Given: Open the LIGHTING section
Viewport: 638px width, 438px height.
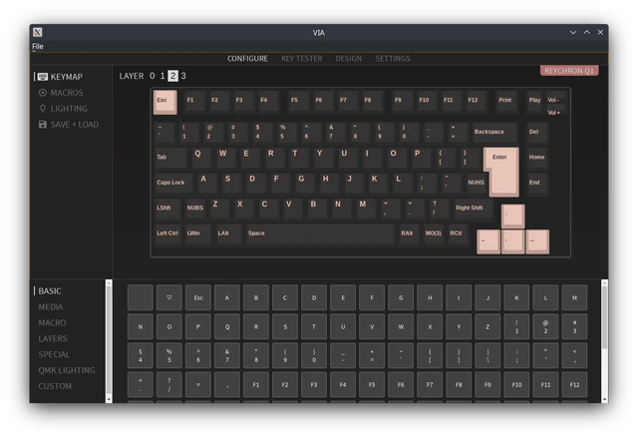Looking at the screenshot, I should [63, 109].
